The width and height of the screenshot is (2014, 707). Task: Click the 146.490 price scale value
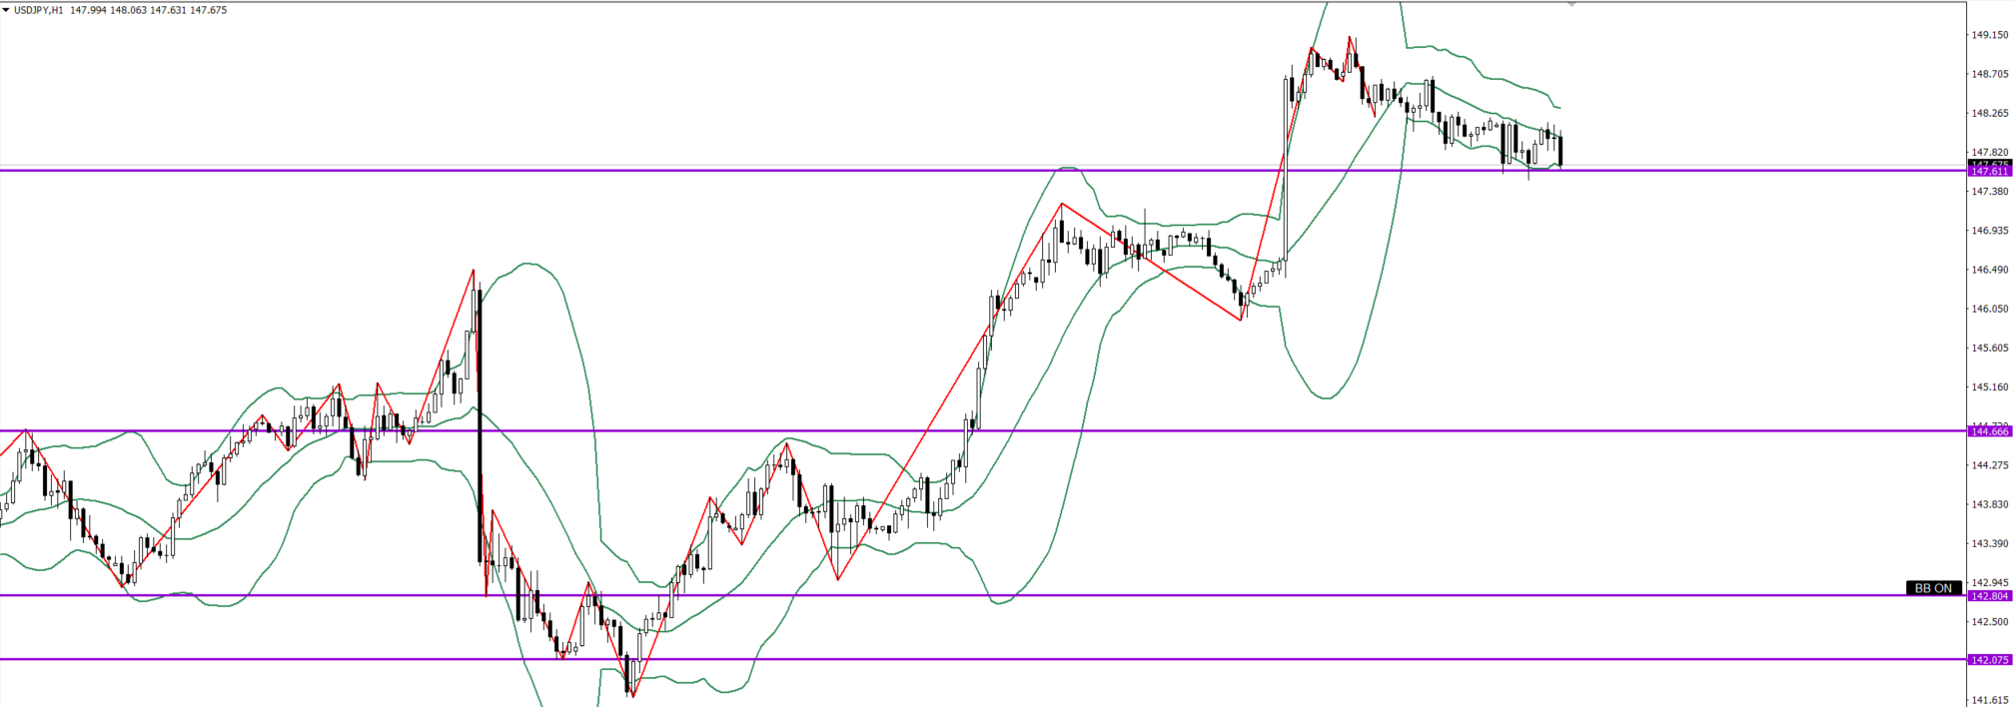coord(1989,270)
